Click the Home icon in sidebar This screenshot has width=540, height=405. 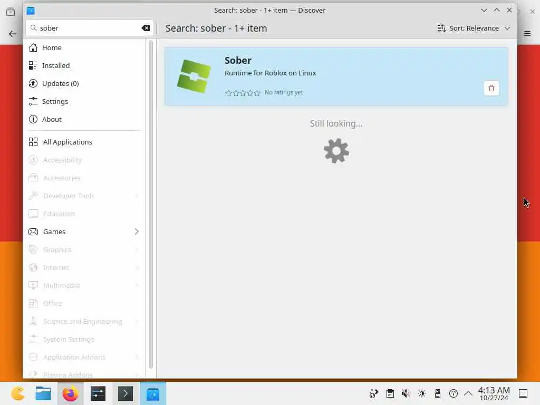[x=33, y=47]
